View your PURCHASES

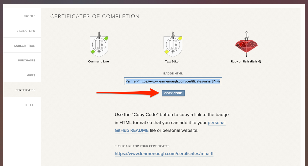(26, 61)
